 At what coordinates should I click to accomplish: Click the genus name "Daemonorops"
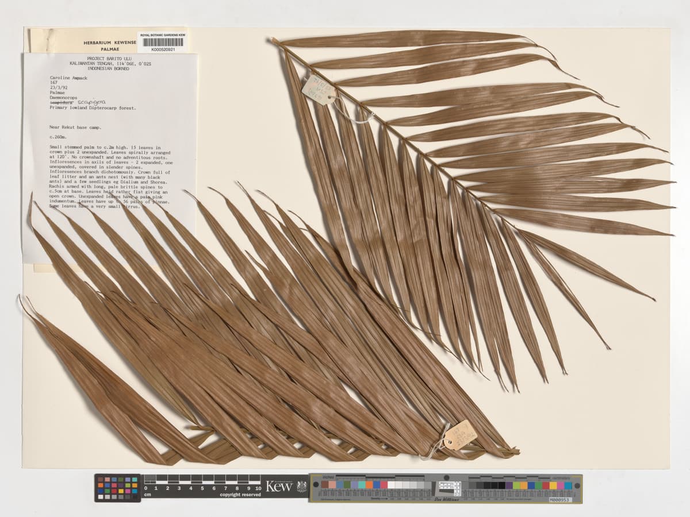[64, 97]
